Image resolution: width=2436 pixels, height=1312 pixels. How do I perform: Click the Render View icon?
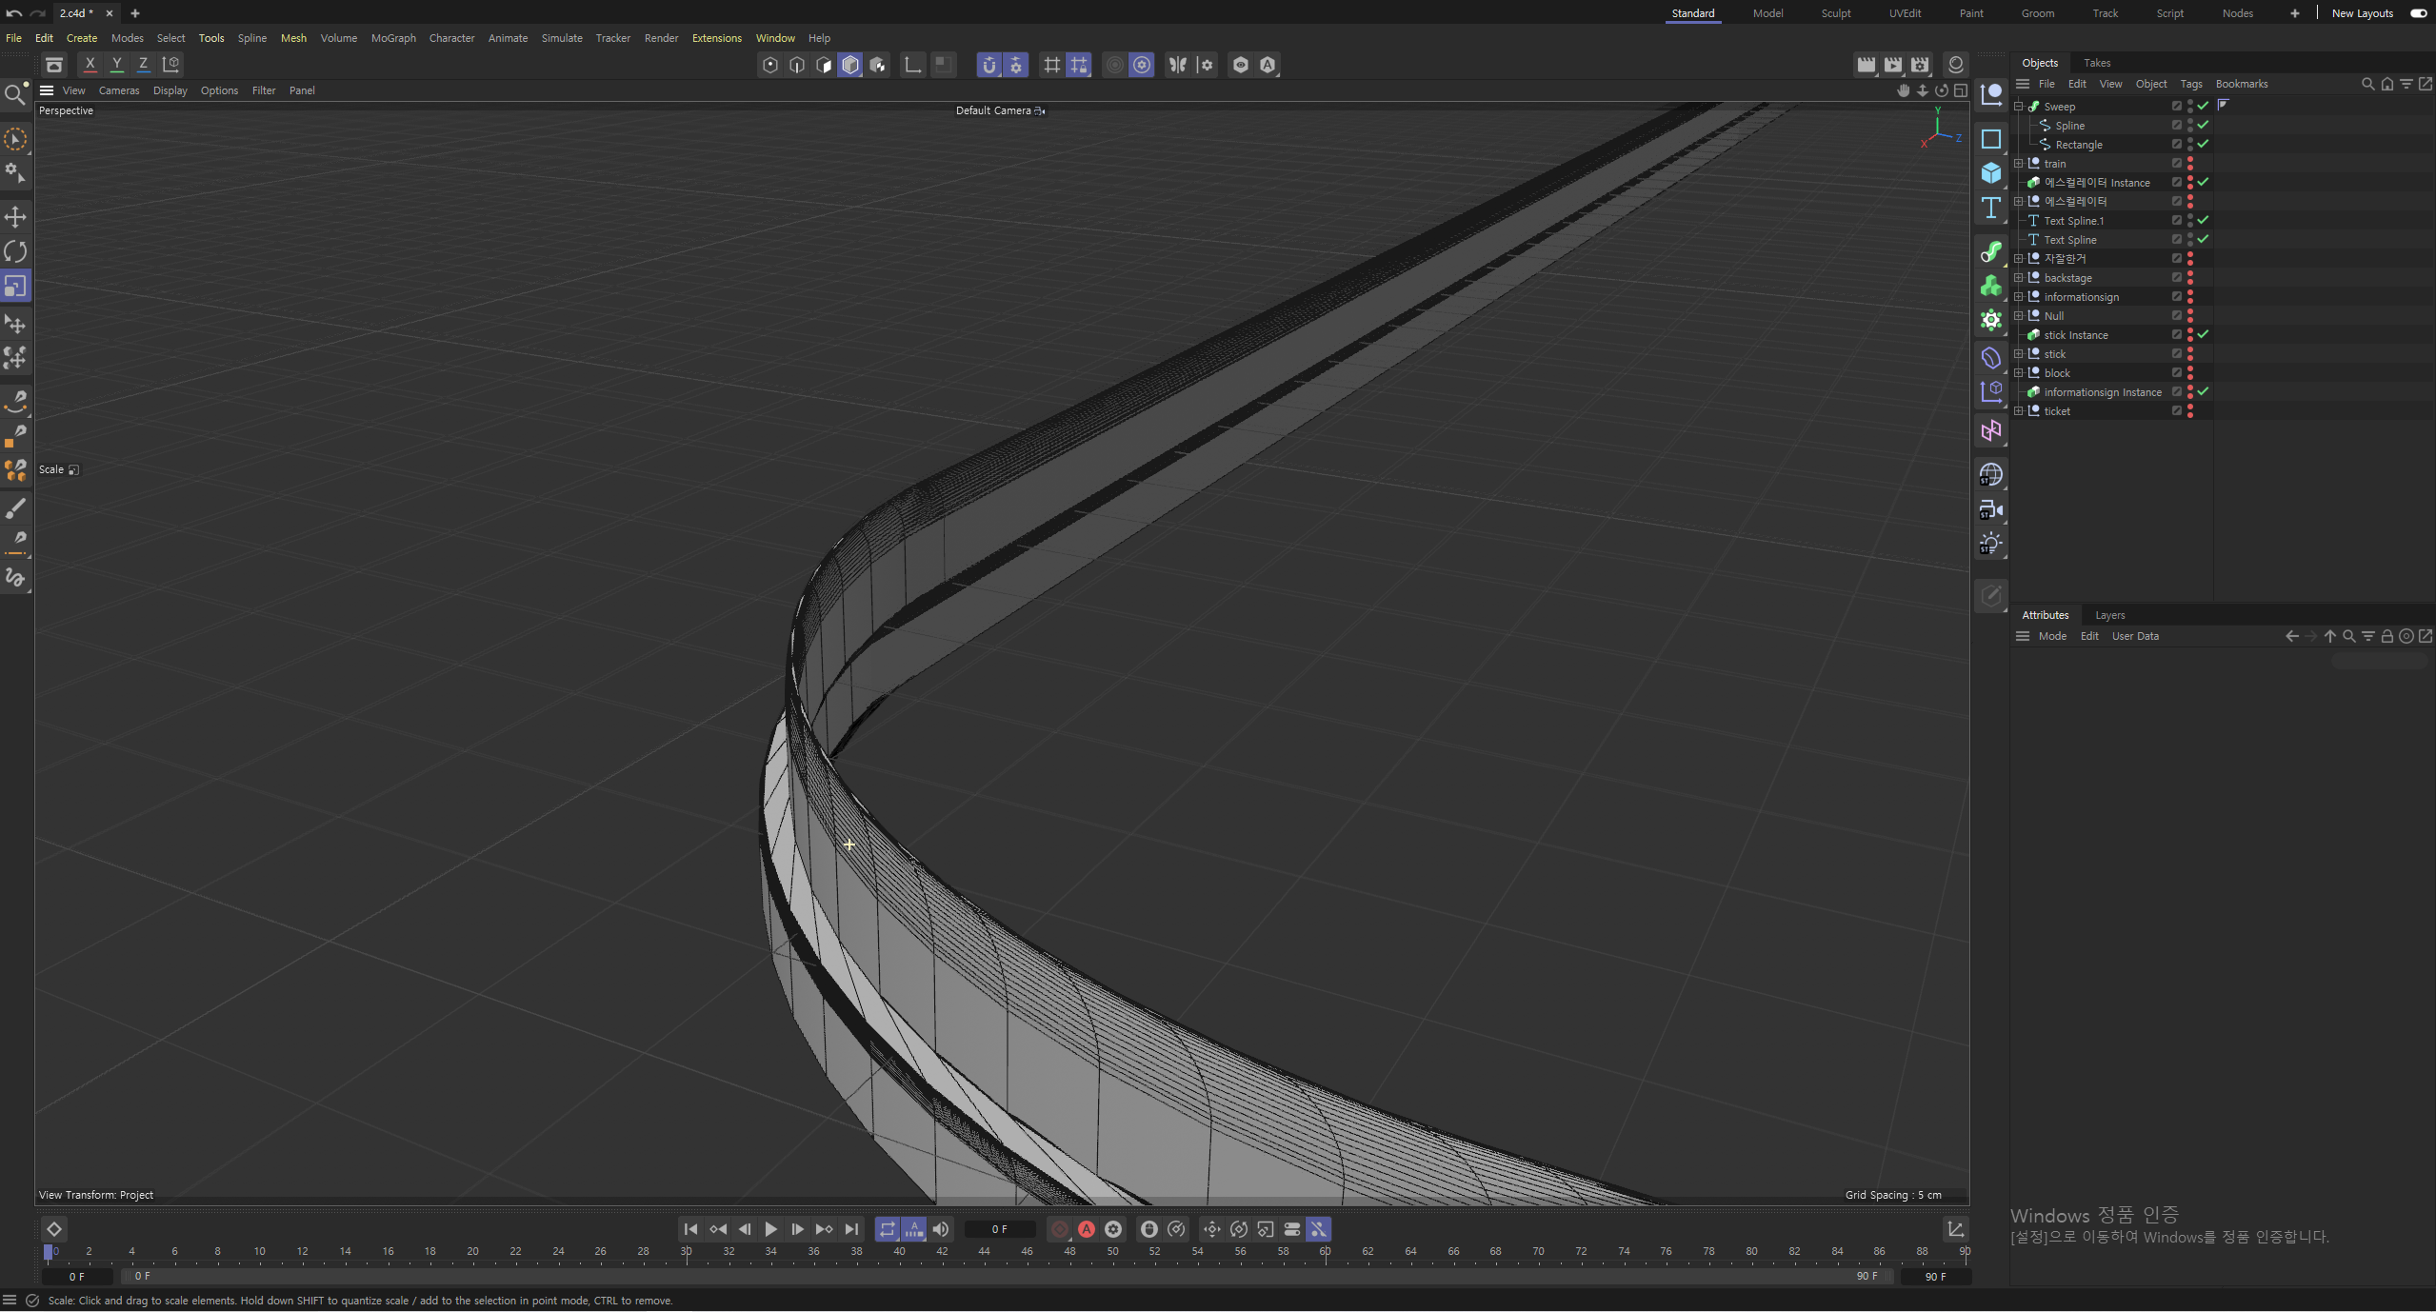[x=1867, y=64]
